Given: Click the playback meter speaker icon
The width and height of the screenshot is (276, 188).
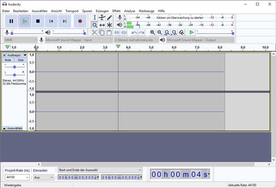Looking at the screenshot, I should click(120, 25).
